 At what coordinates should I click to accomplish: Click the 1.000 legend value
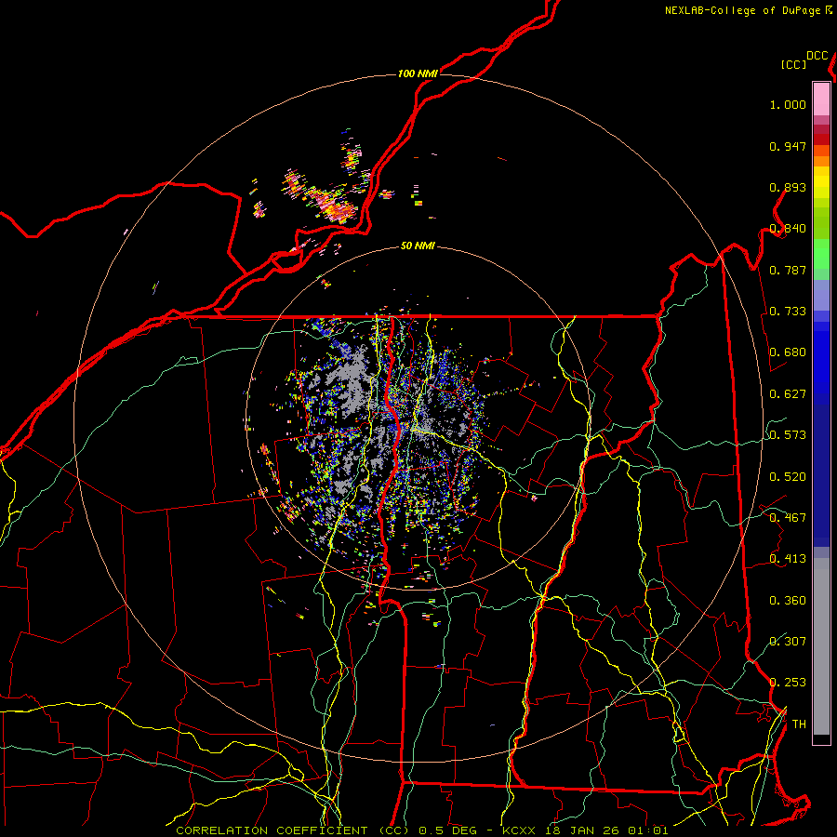788,104
